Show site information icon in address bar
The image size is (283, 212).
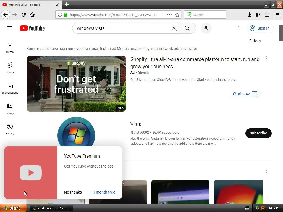click(x=60, y=15)
